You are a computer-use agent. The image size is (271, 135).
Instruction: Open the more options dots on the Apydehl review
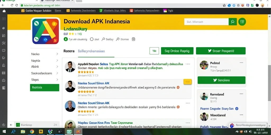coord(188,64)
